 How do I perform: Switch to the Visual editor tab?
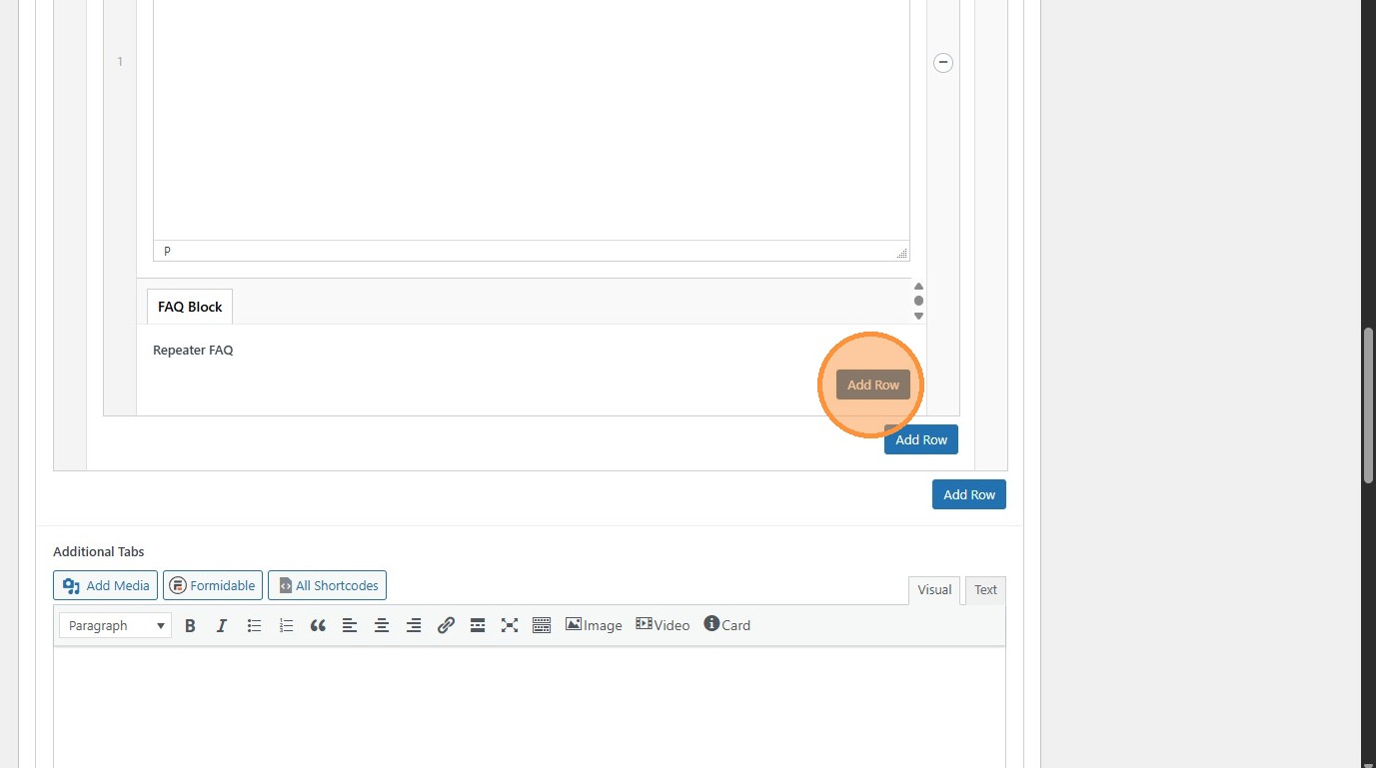[x=934, y=590]
